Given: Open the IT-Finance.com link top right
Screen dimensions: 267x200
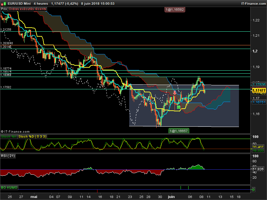Looking at the screenshot, I should [x=253, y=4].
